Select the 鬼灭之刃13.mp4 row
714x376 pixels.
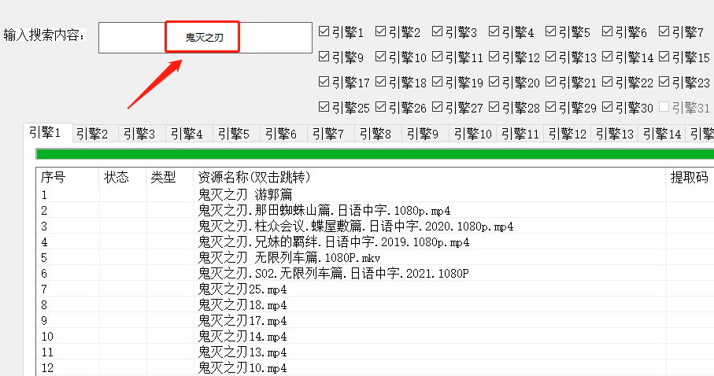tap(375, 352)
